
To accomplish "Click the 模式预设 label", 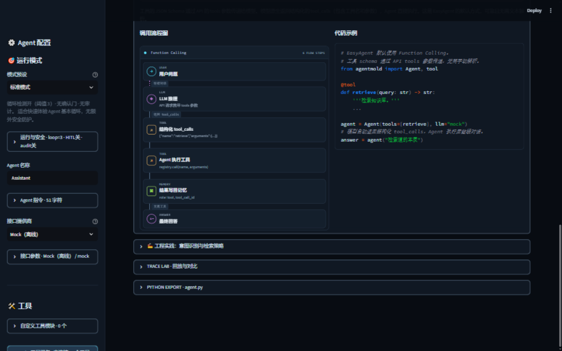I will point(17,74).
